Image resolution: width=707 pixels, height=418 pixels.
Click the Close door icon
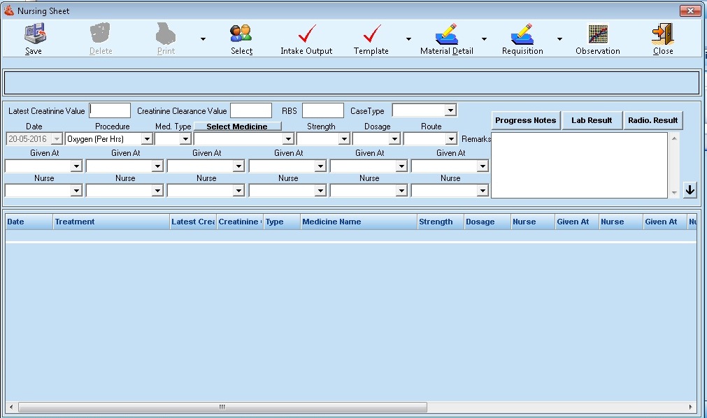pos(662,34)
